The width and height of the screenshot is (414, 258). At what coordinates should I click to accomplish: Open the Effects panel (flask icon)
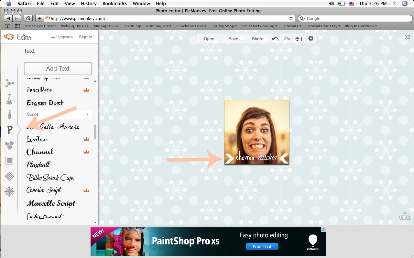[9, 99]
